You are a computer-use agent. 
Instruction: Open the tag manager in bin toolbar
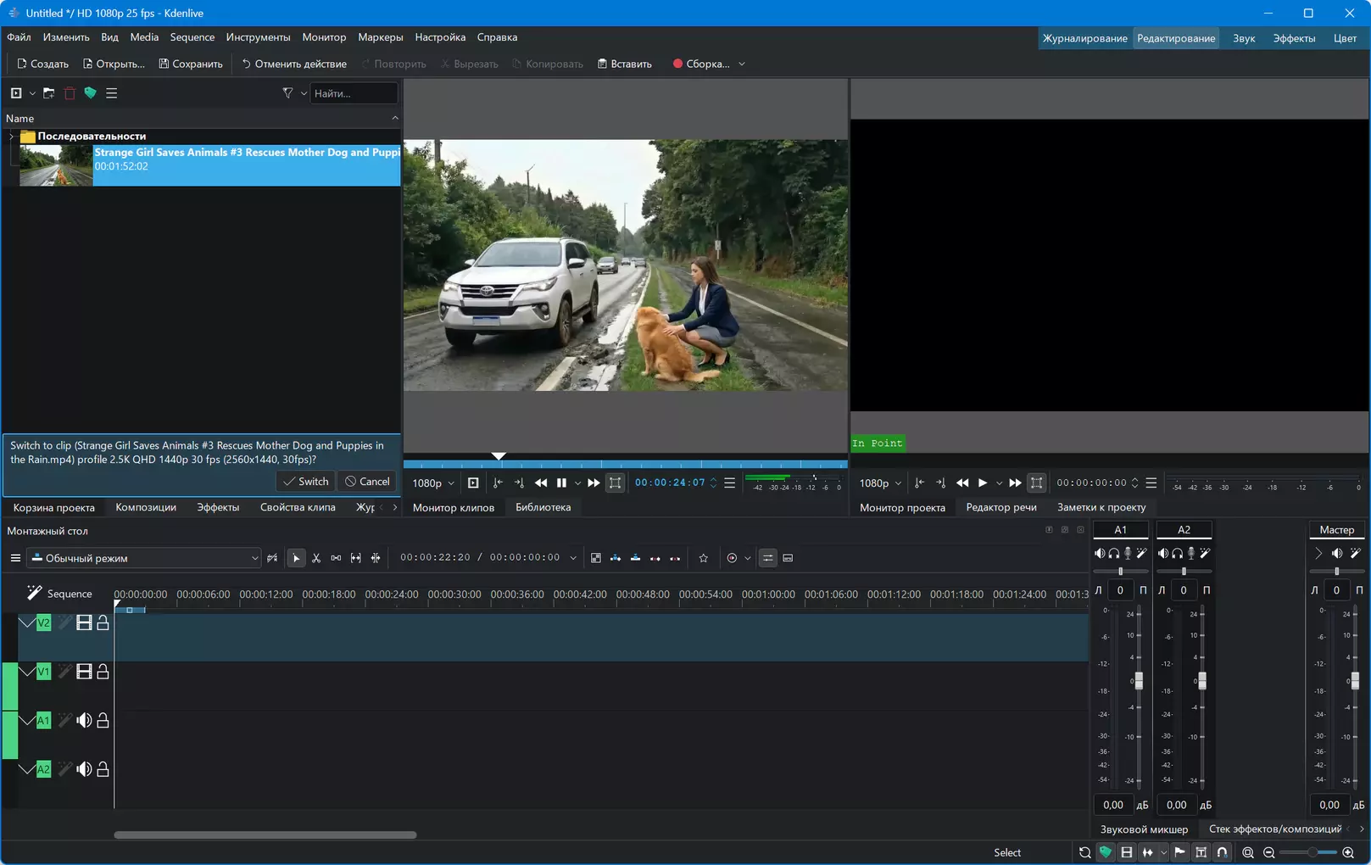click(90, 93)
